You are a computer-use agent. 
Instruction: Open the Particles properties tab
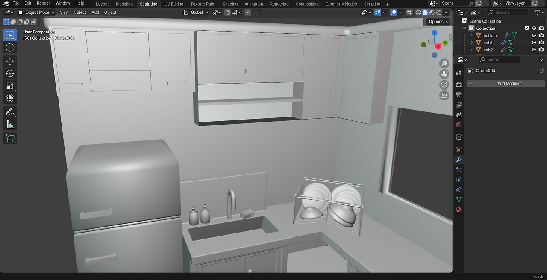coord(459,170)
